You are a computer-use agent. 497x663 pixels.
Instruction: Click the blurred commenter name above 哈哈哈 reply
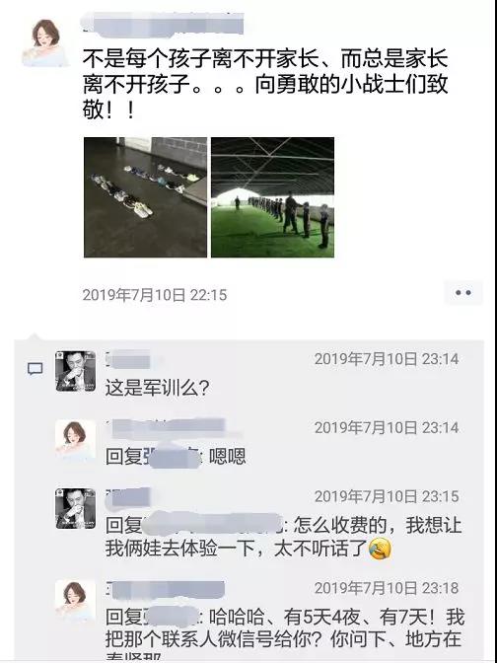pos(166,589)
